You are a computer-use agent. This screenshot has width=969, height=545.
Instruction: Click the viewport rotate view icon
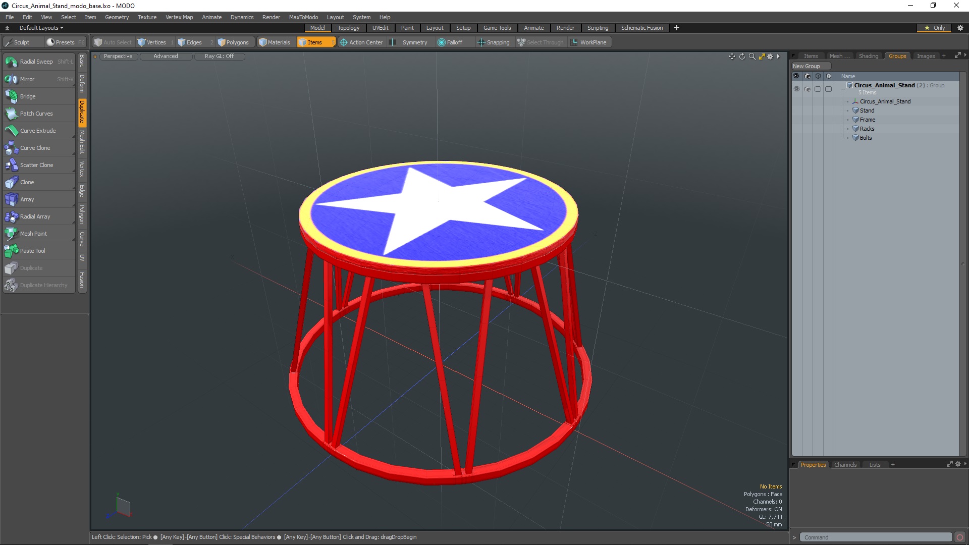742,57
